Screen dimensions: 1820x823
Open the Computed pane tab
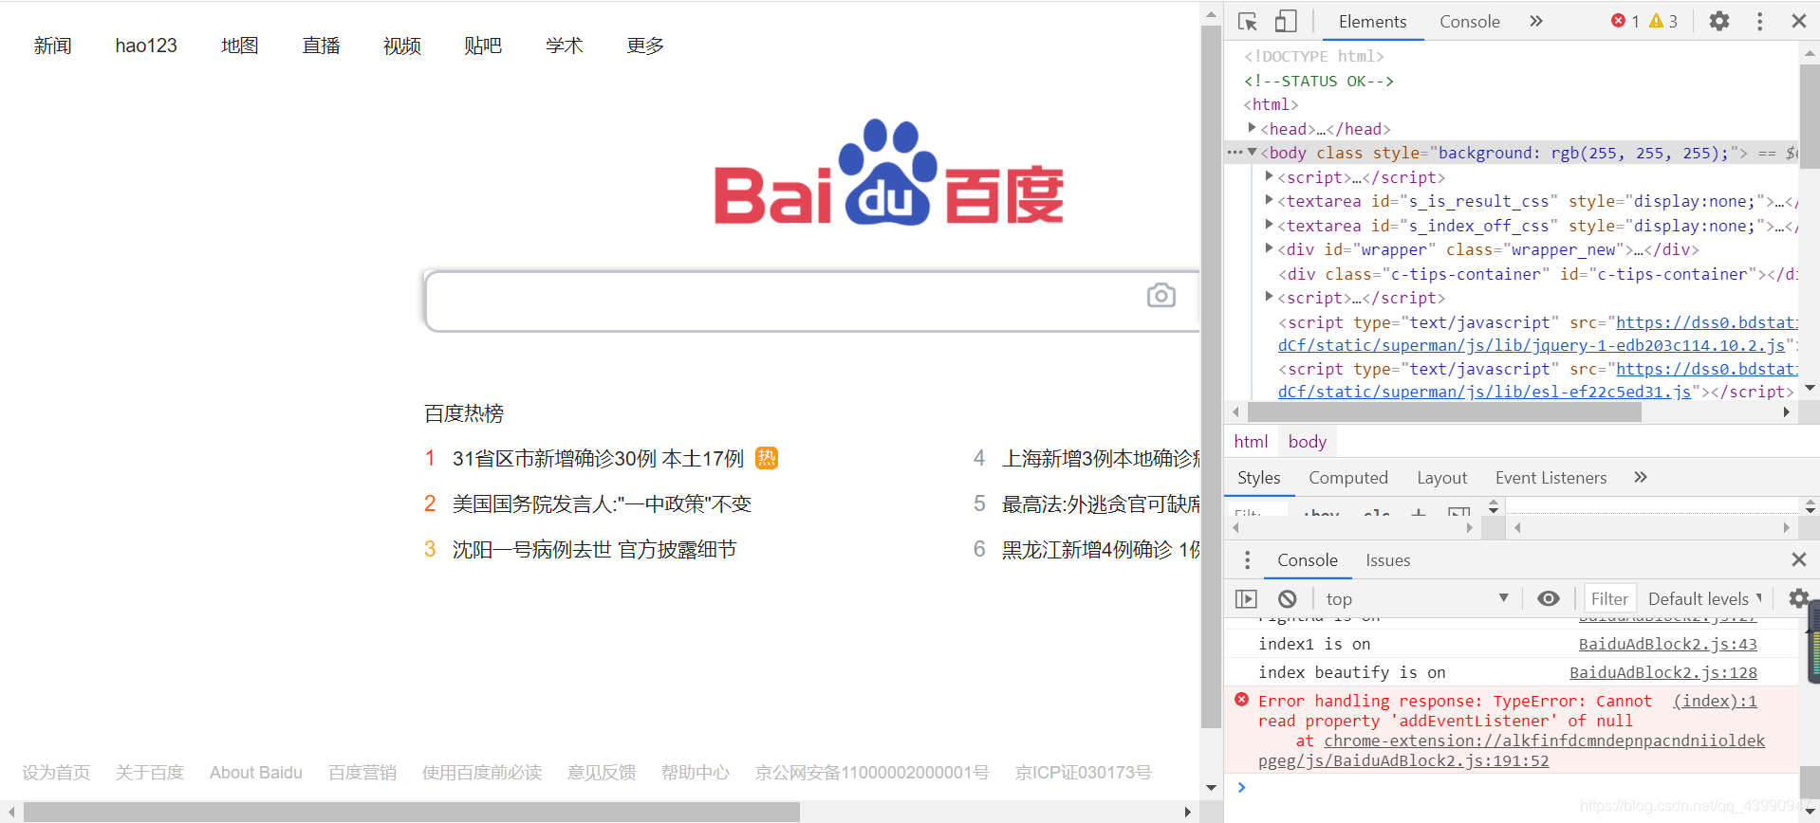coord(1347,478)
